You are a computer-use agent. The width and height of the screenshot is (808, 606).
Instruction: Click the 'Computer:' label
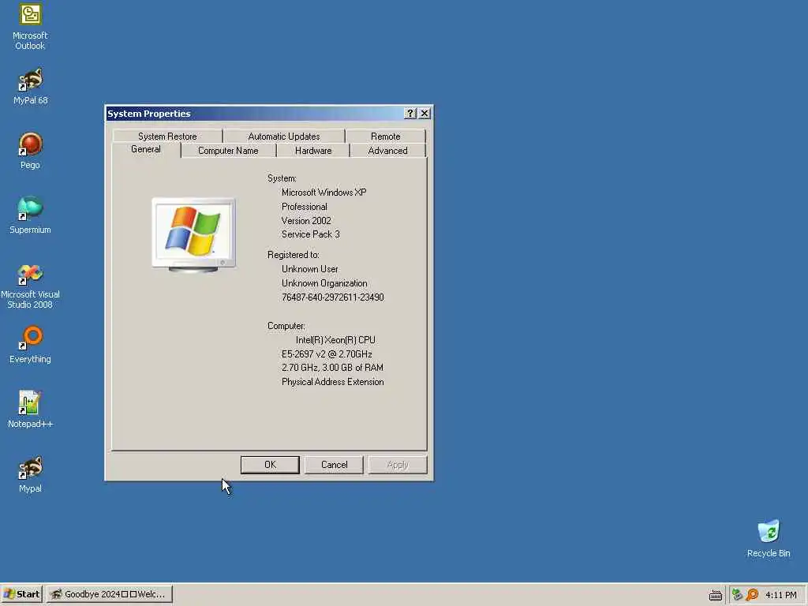point(286,326)
